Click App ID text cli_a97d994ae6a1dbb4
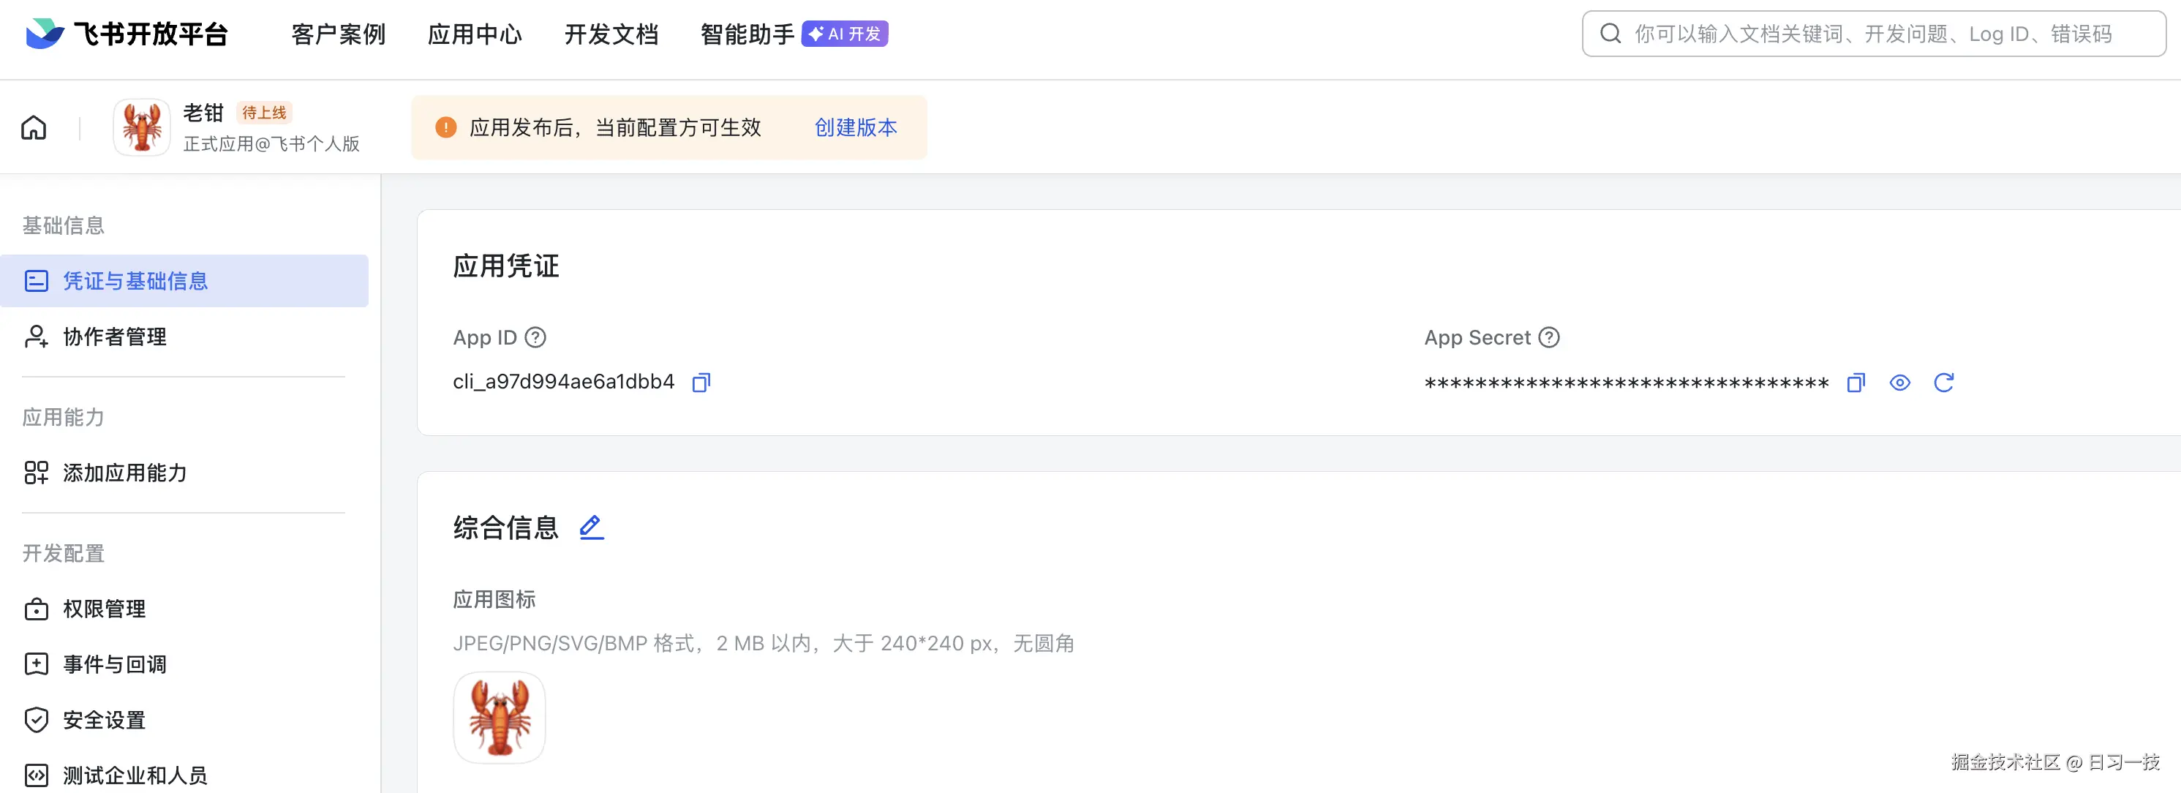 click(564, 382)
